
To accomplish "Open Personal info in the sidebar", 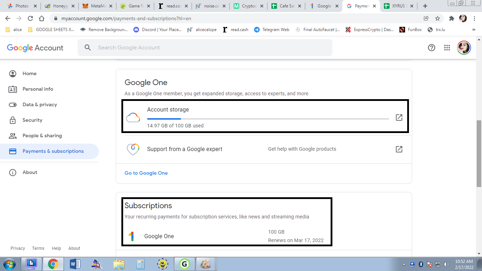I will point(49,89).
